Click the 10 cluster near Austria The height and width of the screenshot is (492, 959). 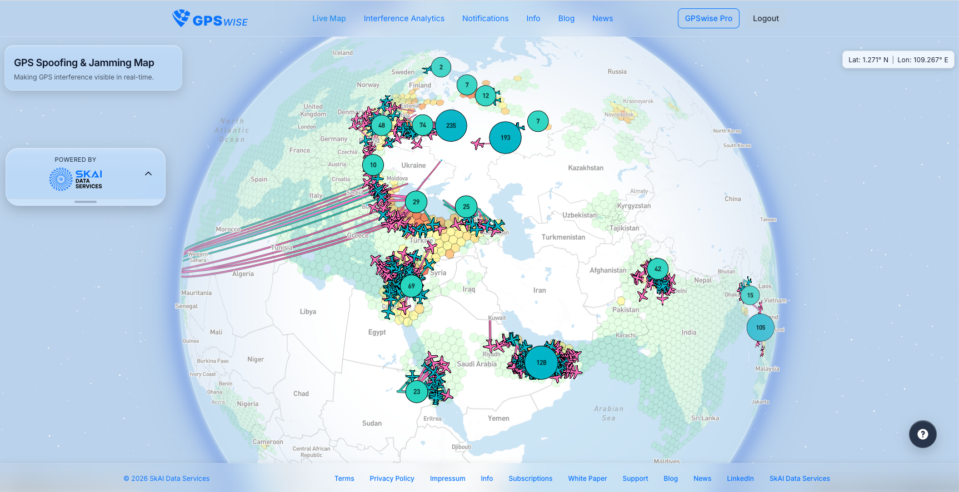pyautogui.click(x=373, y=165)
